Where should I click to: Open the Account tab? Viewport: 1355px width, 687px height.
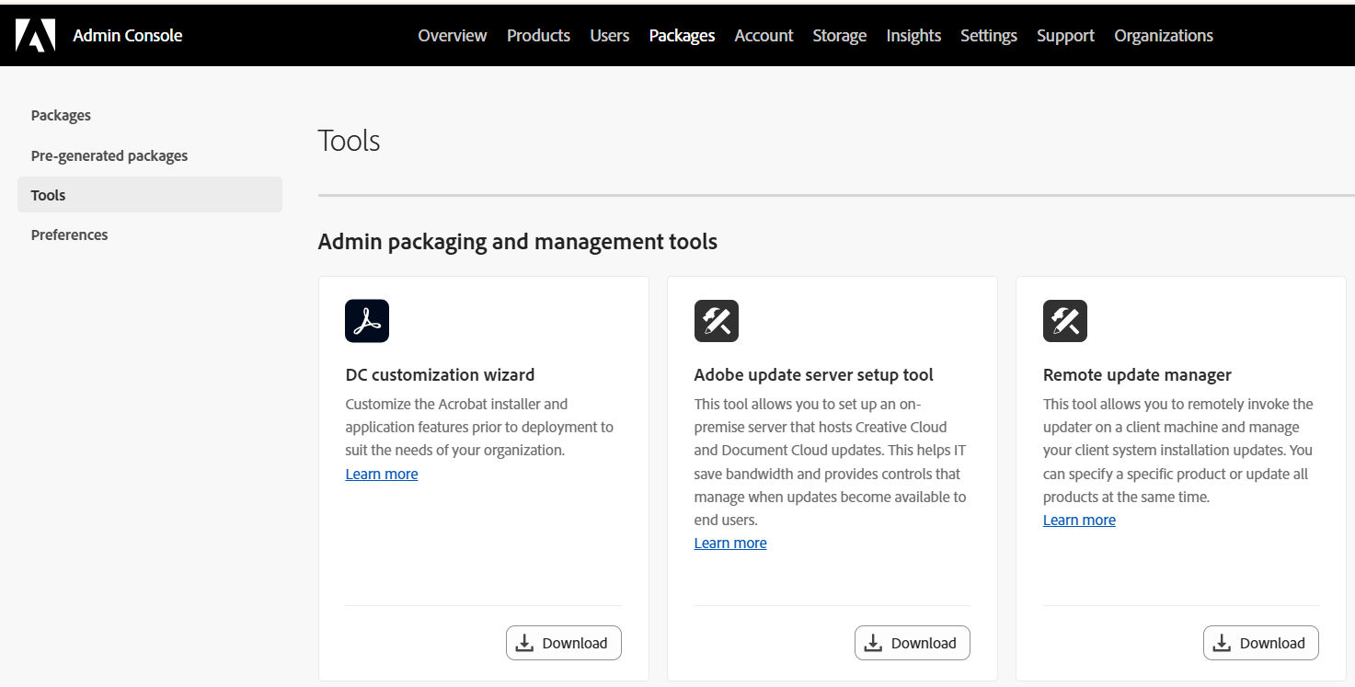pos(764,36)
